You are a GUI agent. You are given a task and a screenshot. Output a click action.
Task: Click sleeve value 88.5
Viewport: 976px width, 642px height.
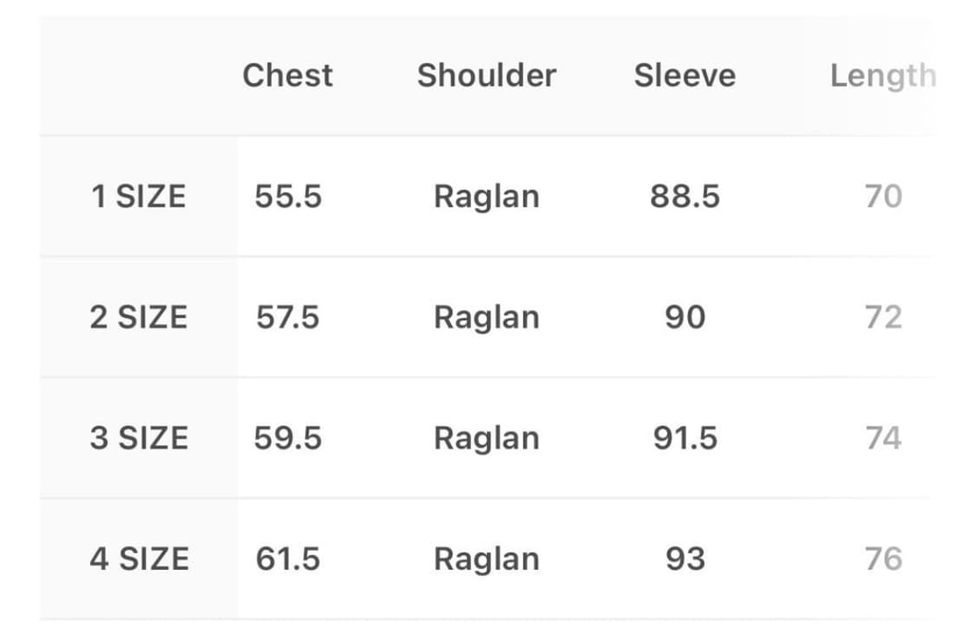(x=685, y=197)
